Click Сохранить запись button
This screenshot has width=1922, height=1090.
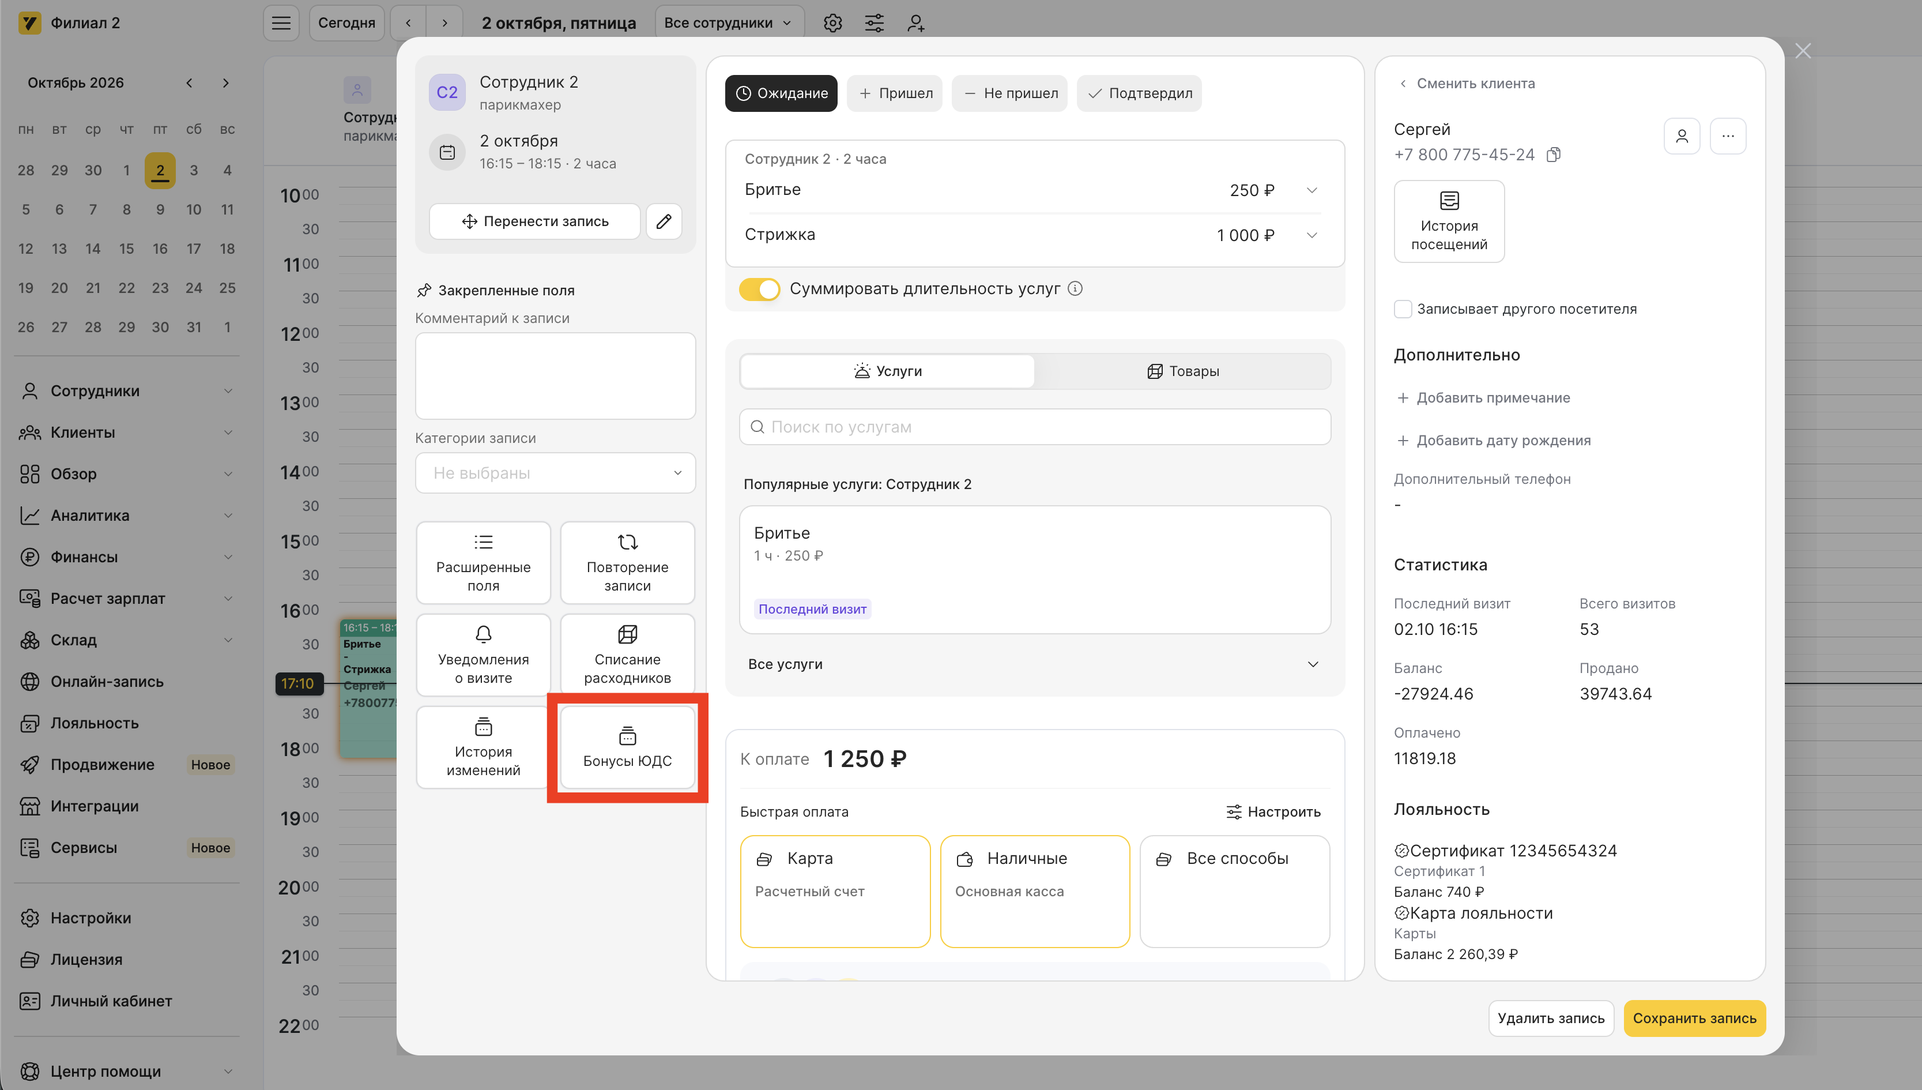pyautogui.click(x=1694, y=1019)
